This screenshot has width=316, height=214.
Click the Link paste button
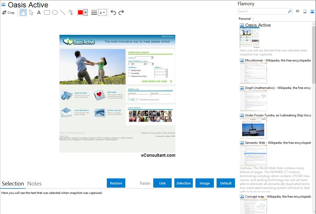click(x=162, y=183)
